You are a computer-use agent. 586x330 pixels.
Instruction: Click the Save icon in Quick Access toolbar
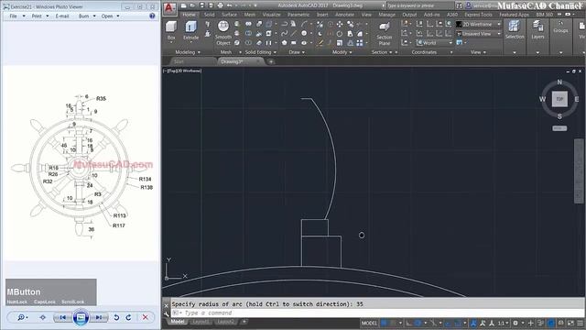(201, 5)
